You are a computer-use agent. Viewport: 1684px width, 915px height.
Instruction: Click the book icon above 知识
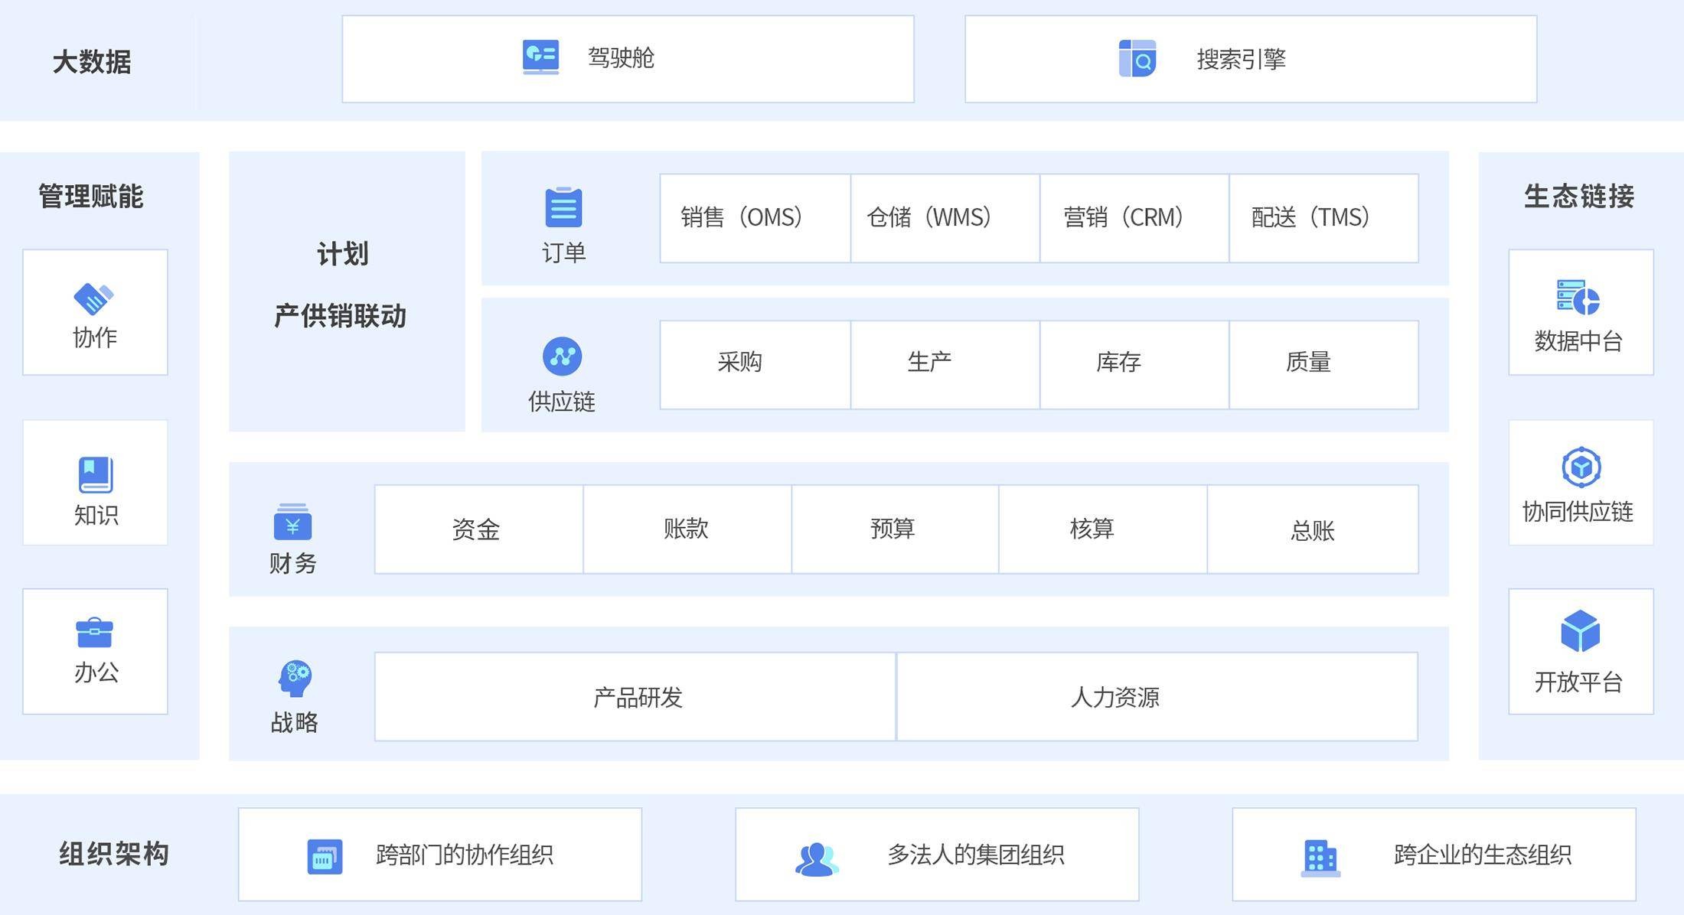[x=96, y=475]
